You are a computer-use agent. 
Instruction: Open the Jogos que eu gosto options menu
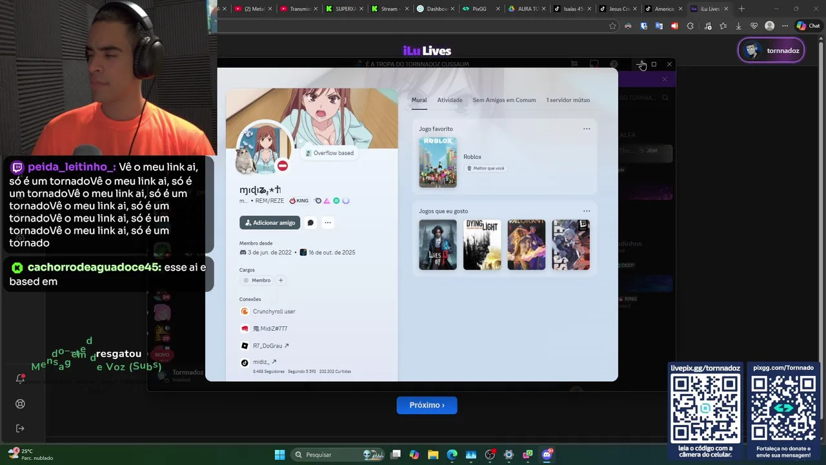tap(587, 211)
